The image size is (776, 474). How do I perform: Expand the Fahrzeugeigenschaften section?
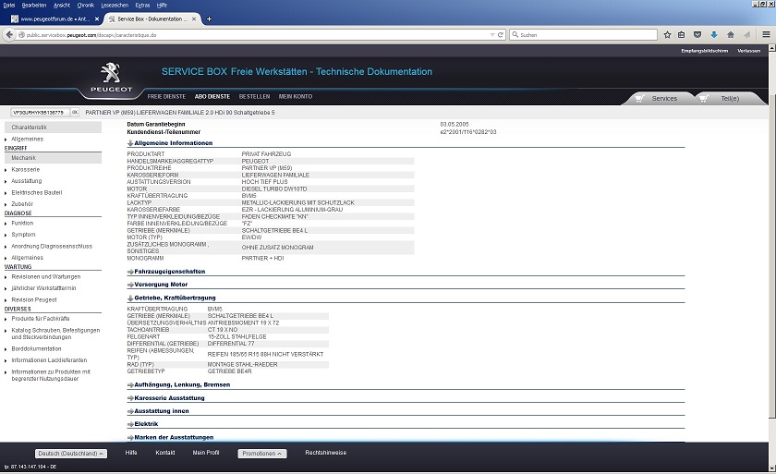(169, 272)
